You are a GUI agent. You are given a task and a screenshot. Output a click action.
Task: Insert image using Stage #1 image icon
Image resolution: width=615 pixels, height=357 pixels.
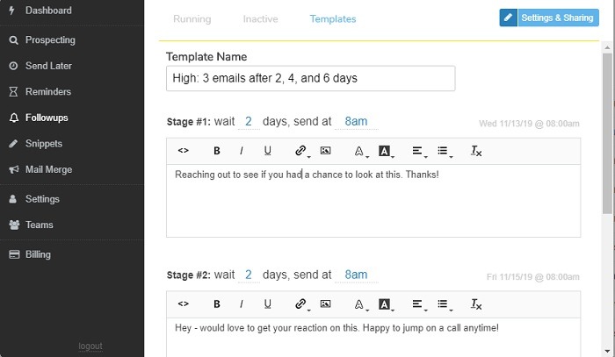tap(325, 151)
